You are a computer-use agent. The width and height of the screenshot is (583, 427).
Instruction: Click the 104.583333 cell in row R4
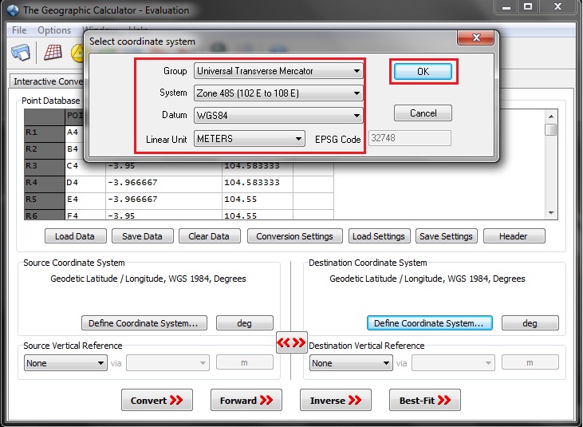258,184
